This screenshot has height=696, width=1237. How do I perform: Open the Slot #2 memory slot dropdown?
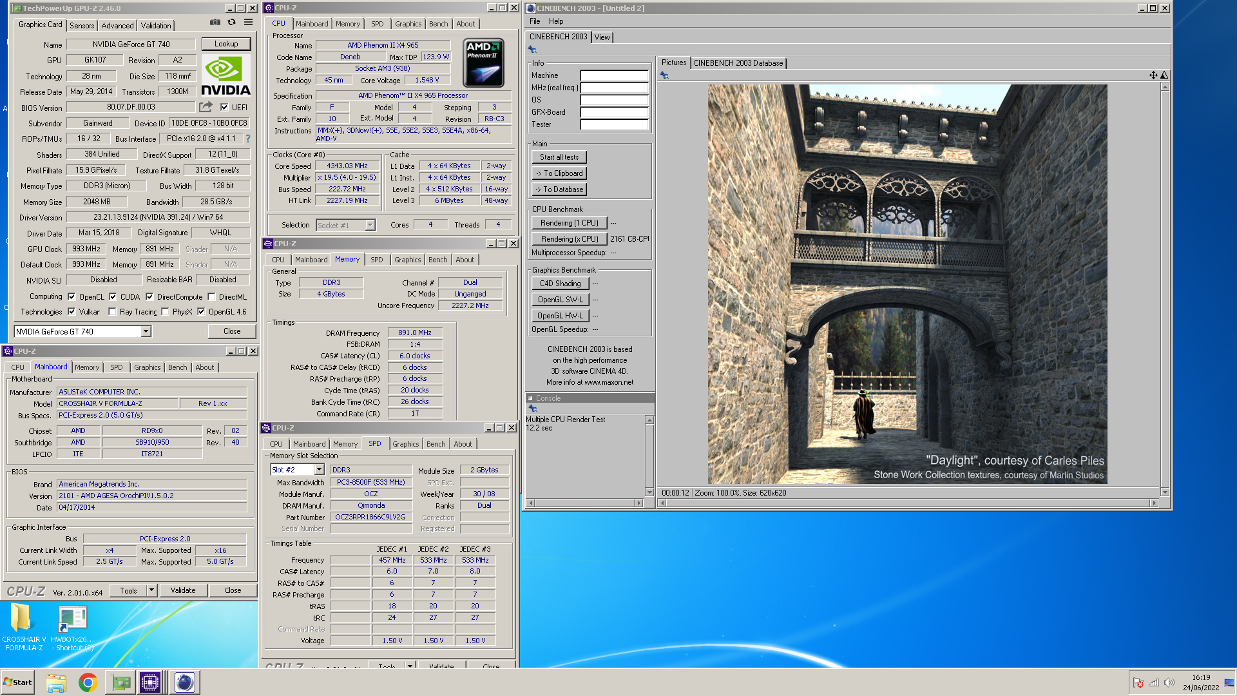coord(319,470)
